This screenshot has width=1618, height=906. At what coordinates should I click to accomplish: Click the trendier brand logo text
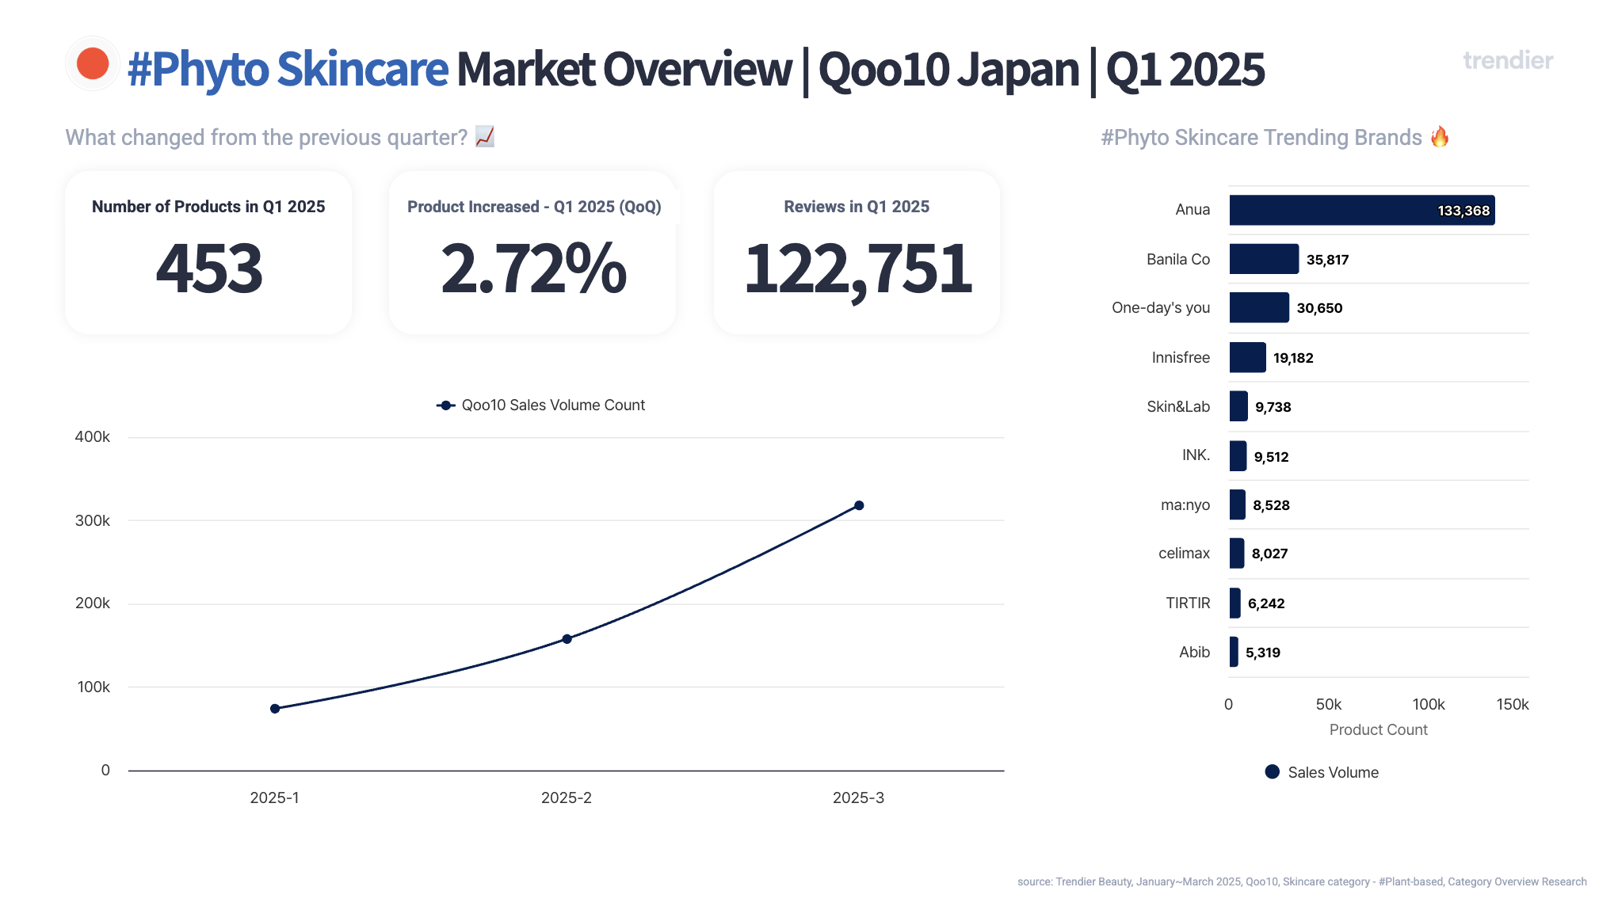pyautogui.click(x=1508, y=60)
